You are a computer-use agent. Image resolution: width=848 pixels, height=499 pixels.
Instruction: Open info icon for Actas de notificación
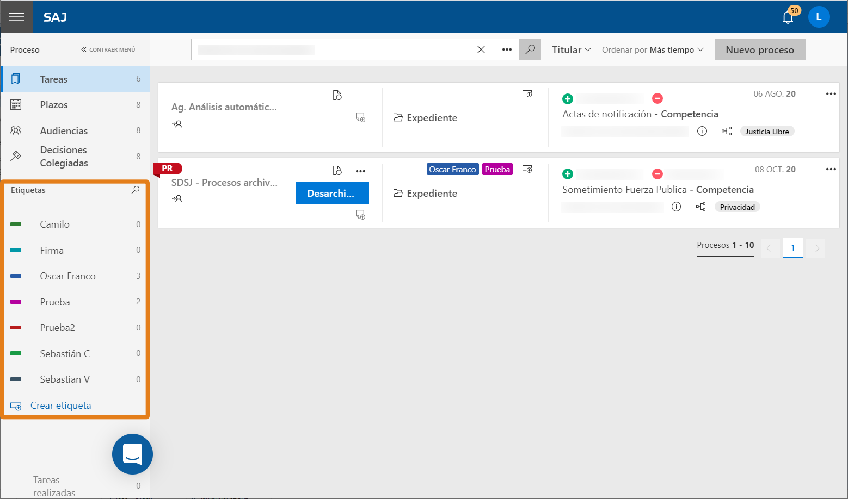tap(702, 131)
